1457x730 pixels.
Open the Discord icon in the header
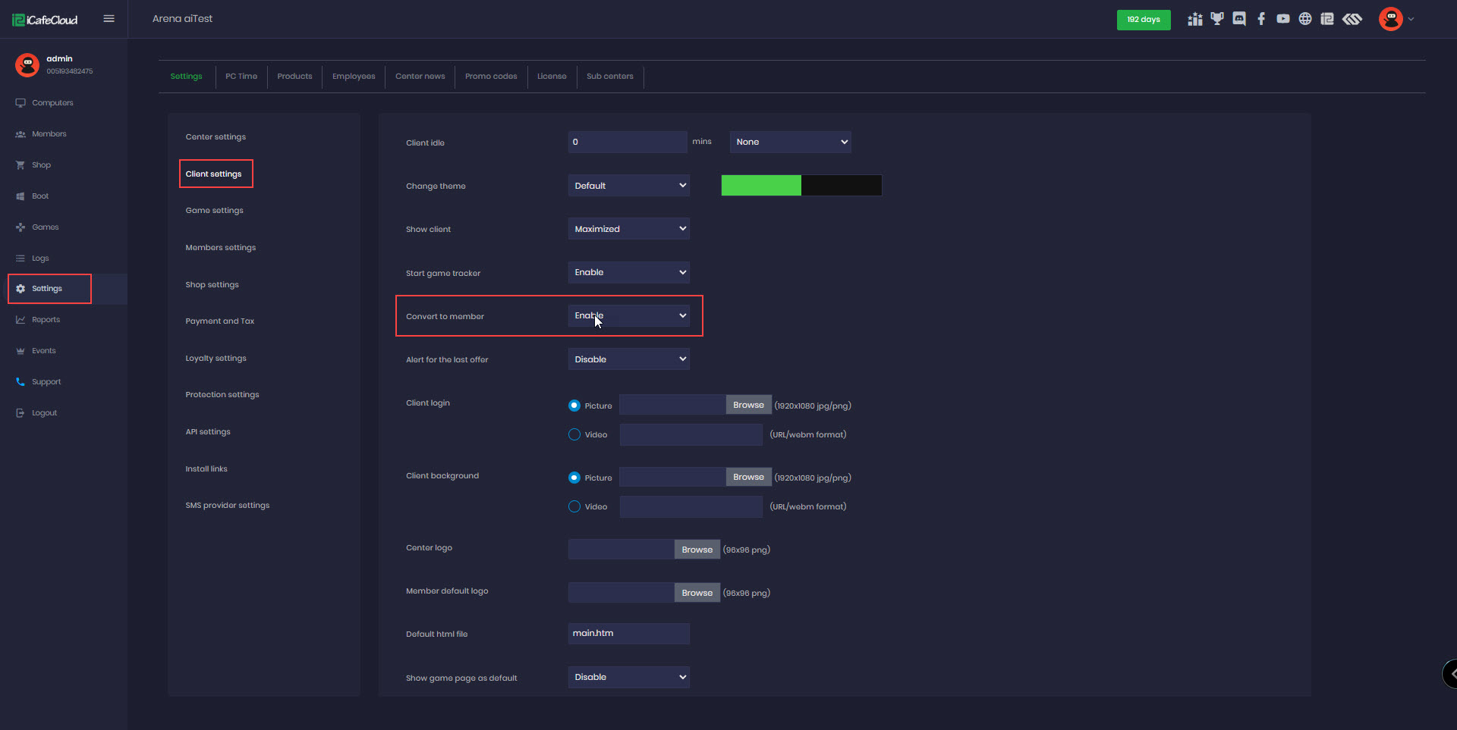pyautogui.click(x=1239, y=19)
